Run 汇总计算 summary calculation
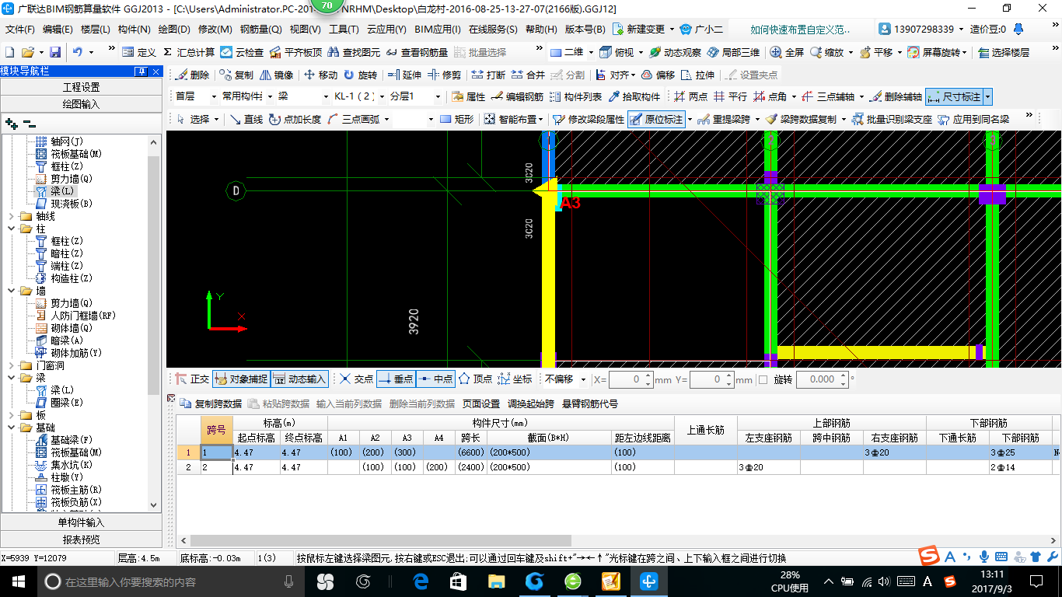The image size is (1062, 597). click(x=189, y=52)
